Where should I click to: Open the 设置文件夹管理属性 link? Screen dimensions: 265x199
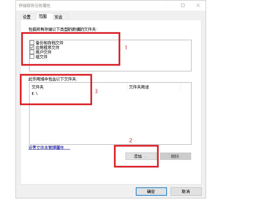coord(49,148)
